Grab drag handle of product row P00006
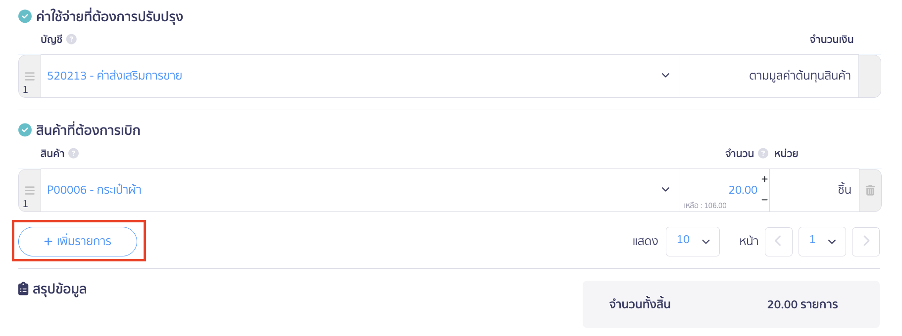The image size is (902, 336). click(30, 190)
